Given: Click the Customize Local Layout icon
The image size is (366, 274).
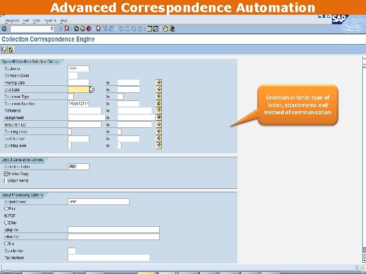Looking at the screenshot, I should tap(172, 28).
